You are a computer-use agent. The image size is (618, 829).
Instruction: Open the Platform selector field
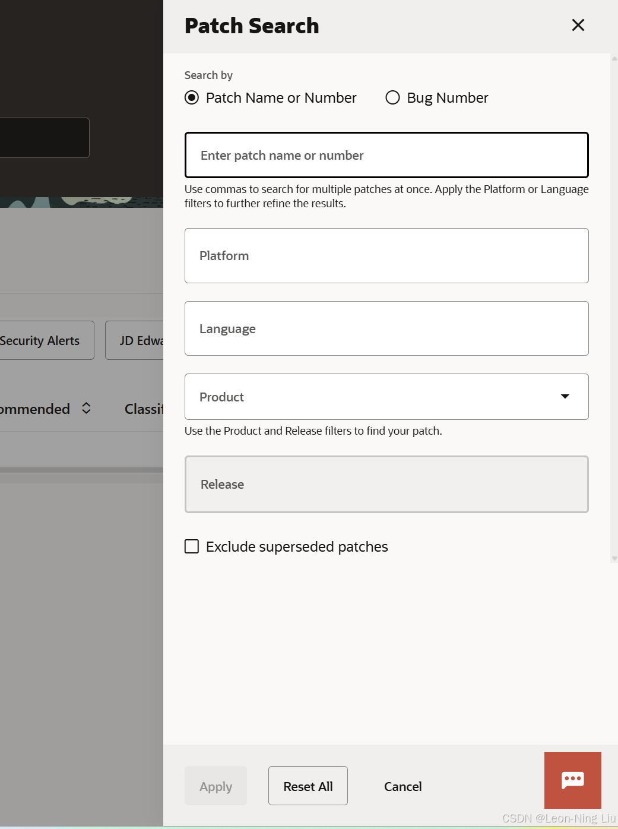[x=386, y=256]
